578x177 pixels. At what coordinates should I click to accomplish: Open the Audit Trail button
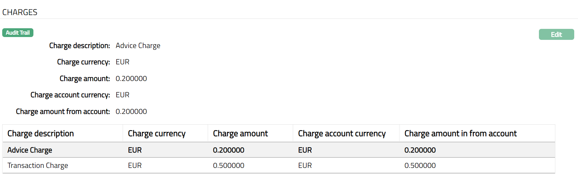[x=18, y=33]
